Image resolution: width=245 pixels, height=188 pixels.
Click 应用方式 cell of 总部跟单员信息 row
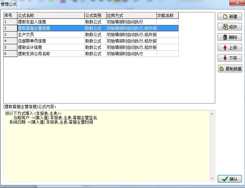coord(132,41)
